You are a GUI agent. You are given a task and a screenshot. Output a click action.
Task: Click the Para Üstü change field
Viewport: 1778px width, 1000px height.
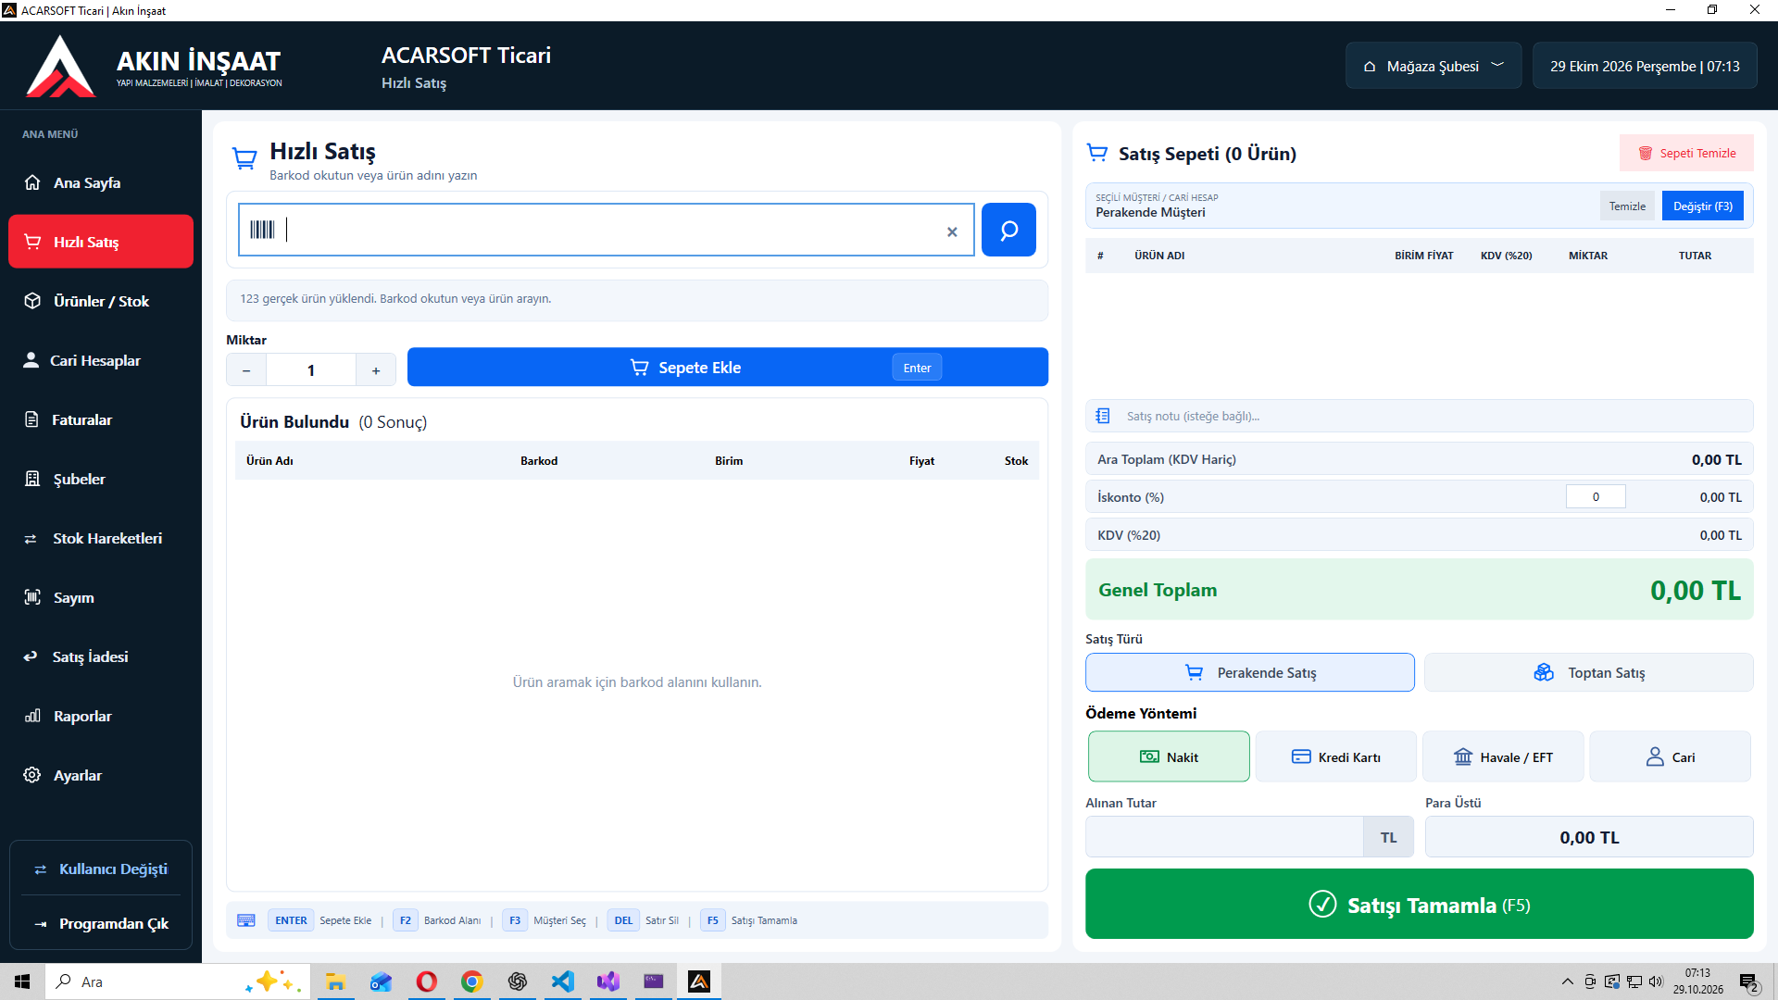point(1589,837)
